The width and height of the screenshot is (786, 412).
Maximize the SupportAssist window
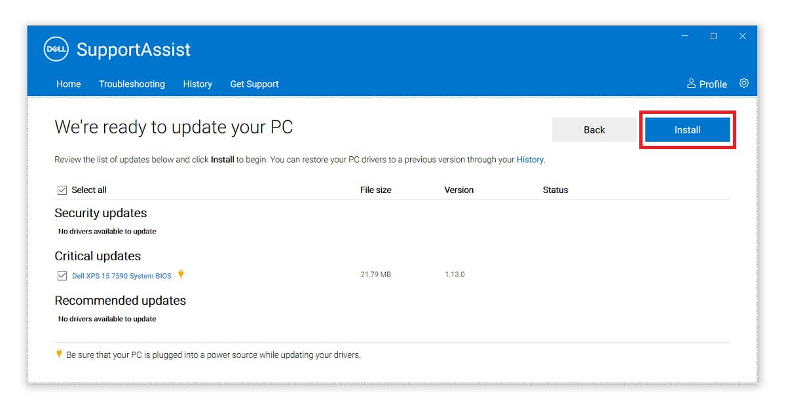coord(714,36)
